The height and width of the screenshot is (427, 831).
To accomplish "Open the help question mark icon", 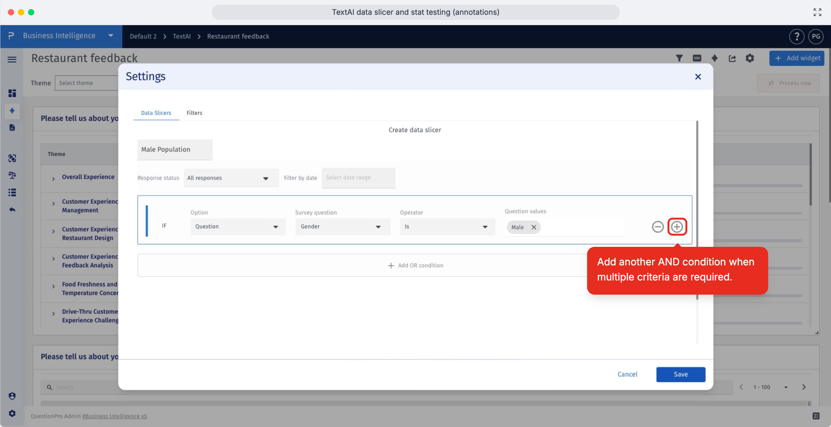I will pyautogui.click(x=796, y=36).
